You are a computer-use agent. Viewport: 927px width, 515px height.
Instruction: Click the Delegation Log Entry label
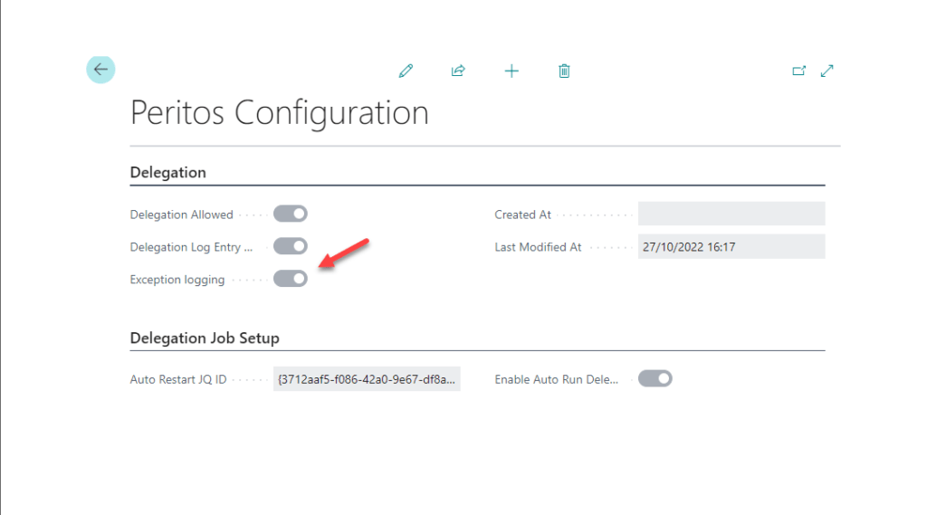pyautogui.click(x=191, y=247)
